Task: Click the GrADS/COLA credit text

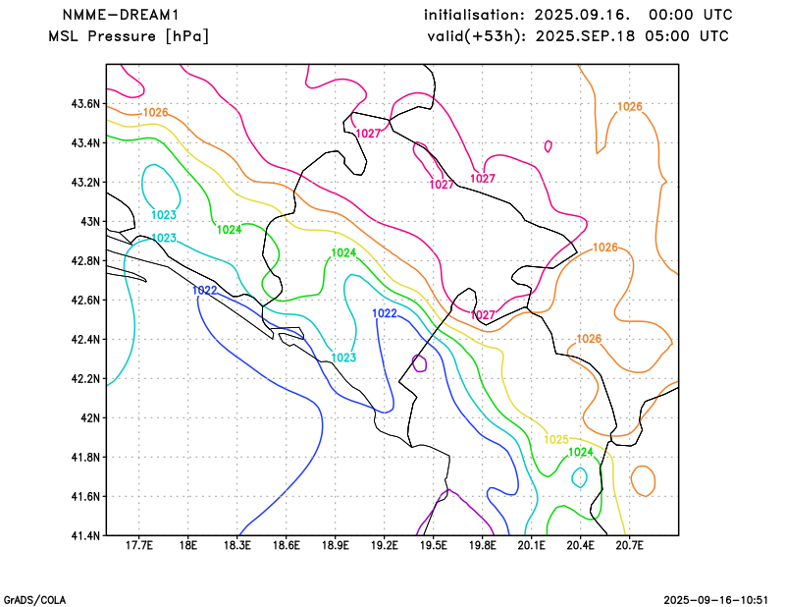Action: click(34, 600)
